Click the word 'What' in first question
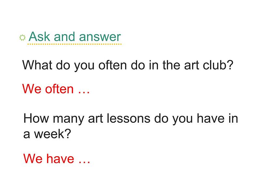The image size is (259, 194). pyautogui.click(x=38, y=65)
